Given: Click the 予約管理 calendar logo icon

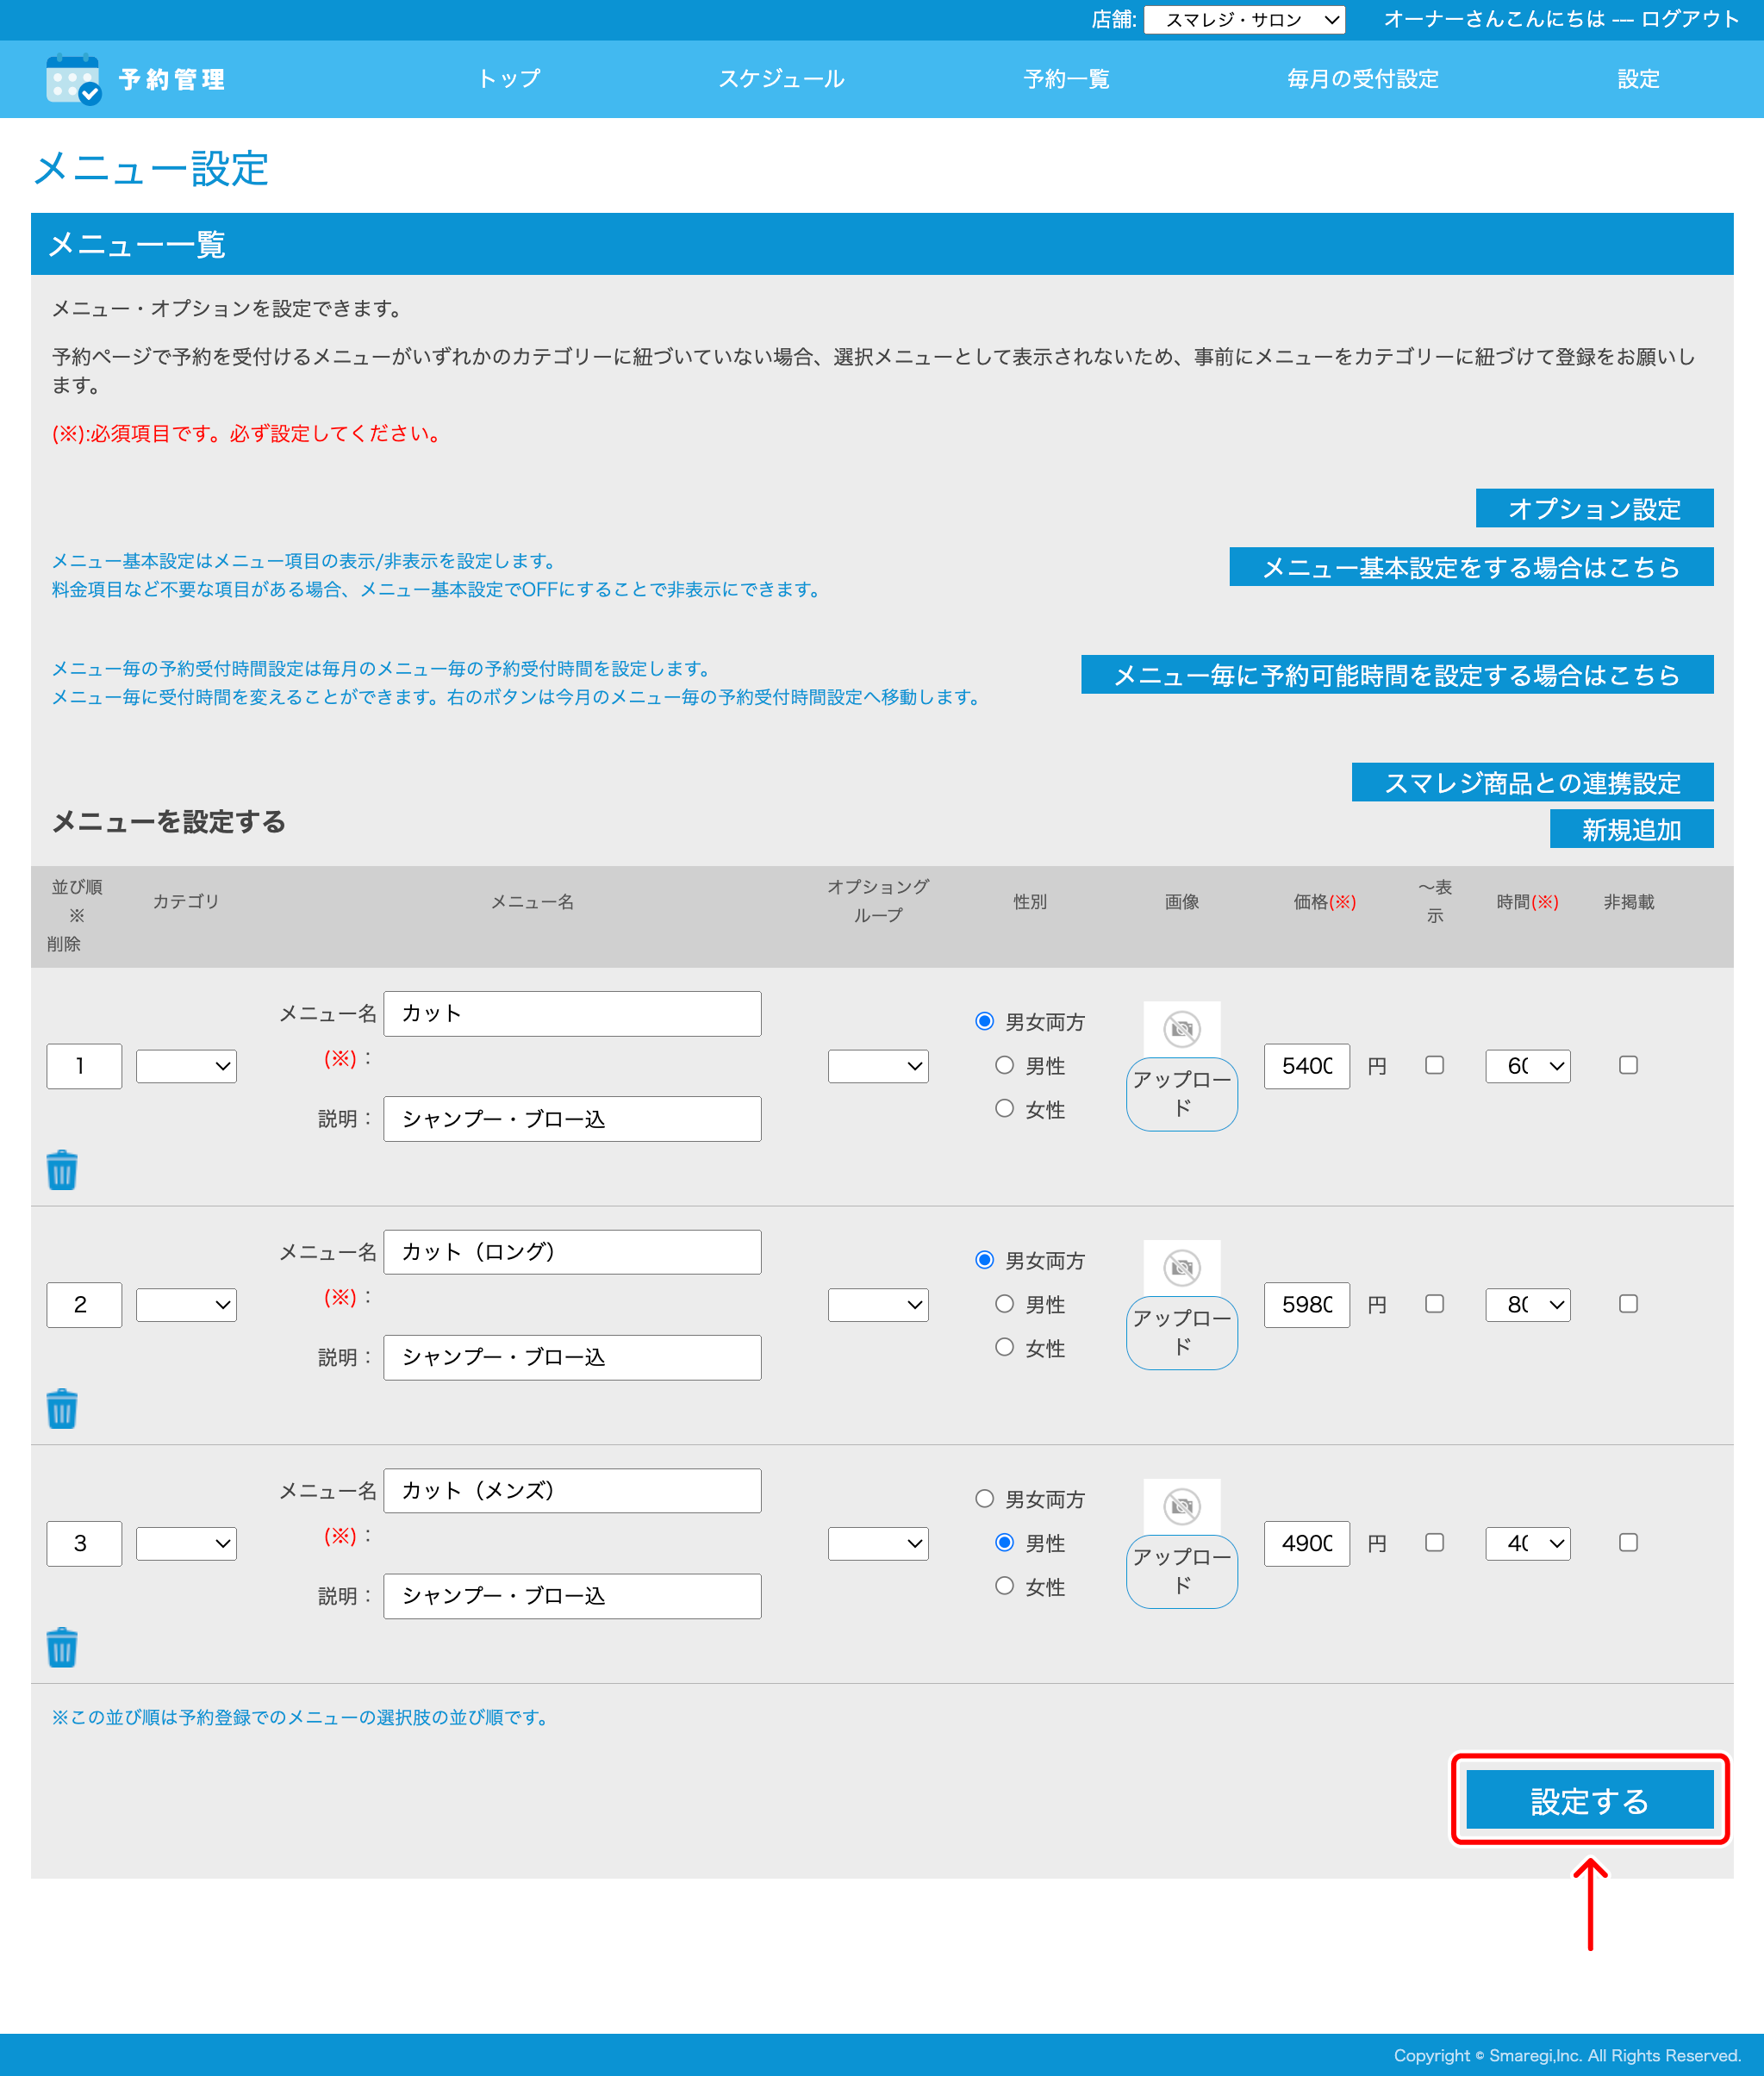Looking at the screenshot, I should click(x=73, y=79).
